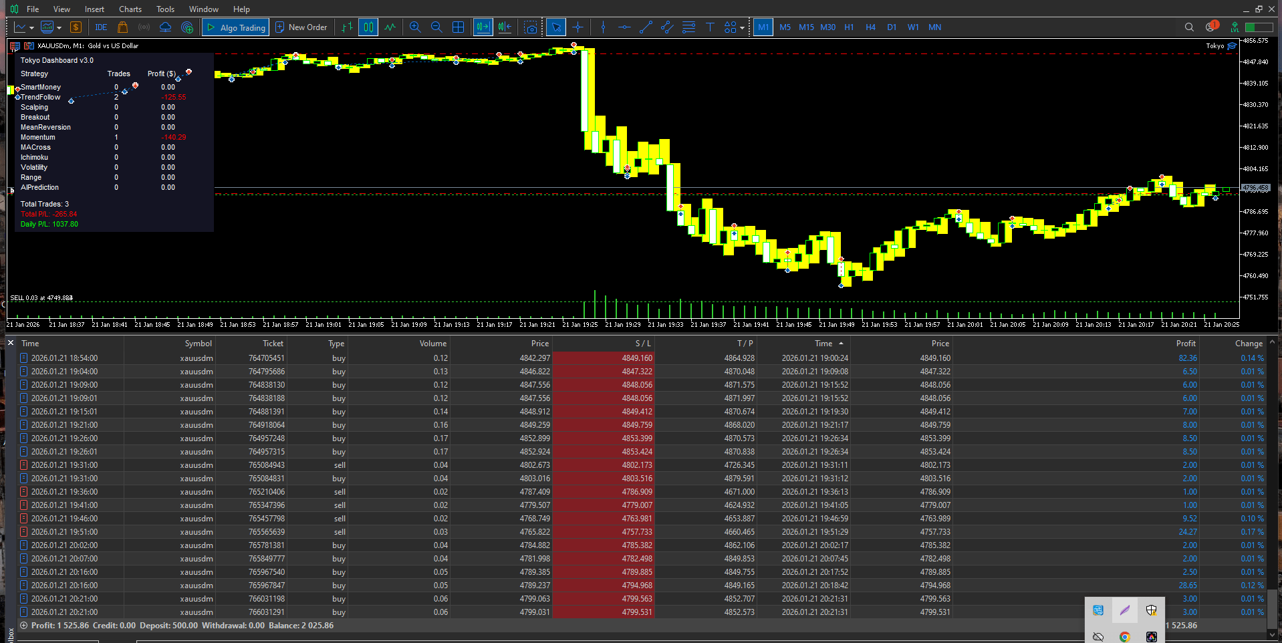Switch chart to candlestick display
This screenshot has height=643, width=1282.
(368, 27)
